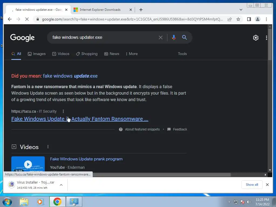Viewport: 276px width, 207px height.
Task: Expand More search filters
Action: pyautogui.click(x=132, y=54)
